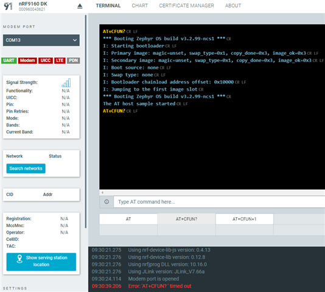Switch to the TERMINAL tab
325x292 pixels.
[x=108, y=5]
